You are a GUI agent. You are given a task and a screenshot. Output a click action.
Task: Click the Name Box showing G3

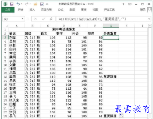click(12, 19)
